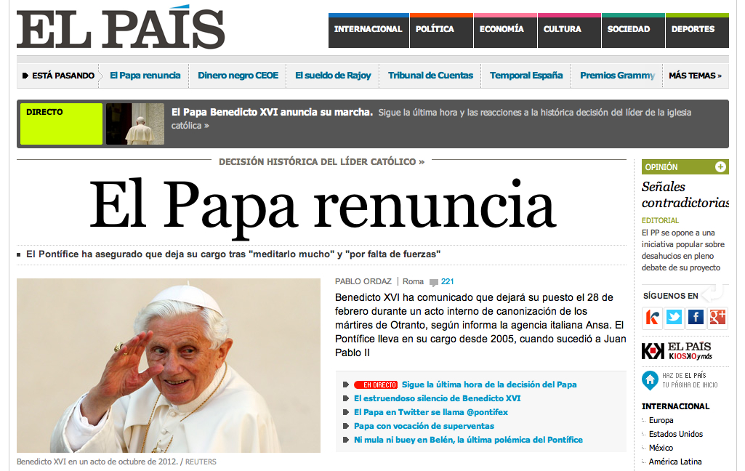745x471 pixels.
Task: Open 'Sigue la última hora de la decisión del Papa'
Action: (x=489, y=385)
